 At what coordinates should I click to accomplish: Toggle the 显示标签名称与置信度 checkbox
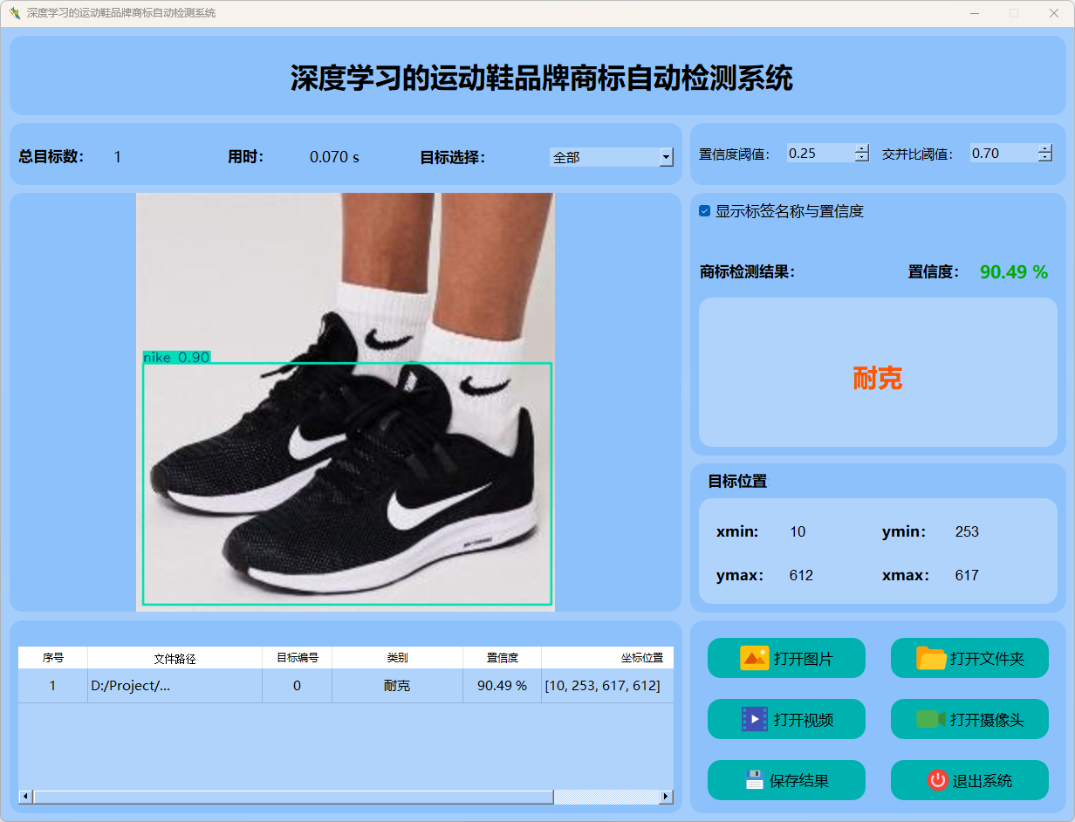[705, 211]
